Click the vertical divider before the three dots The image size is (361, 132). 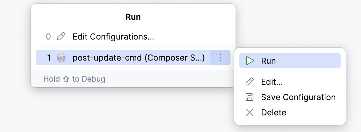tap(209, 58)
